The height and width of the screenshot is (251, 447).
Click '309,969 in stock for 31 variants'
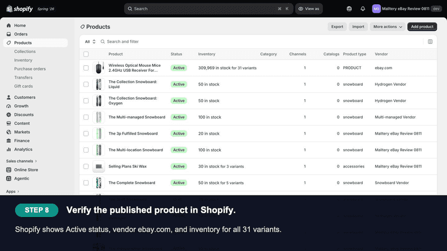point(227,68)
